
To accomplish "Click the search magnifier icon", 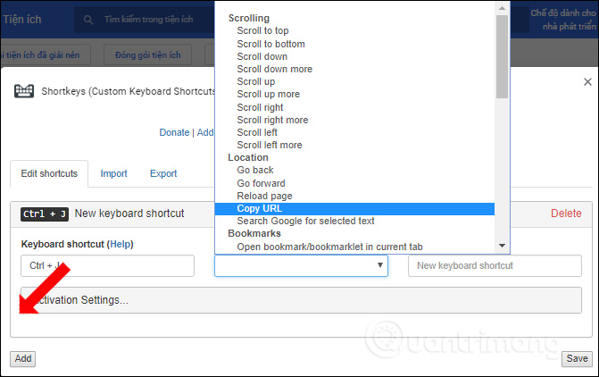I will (x=89, y=19).
